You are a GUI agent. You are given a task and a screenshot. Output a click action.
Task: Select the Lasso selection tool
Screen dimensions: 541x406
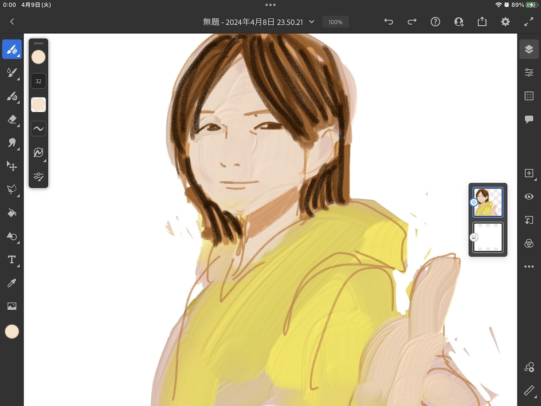(x=12, y=189)
